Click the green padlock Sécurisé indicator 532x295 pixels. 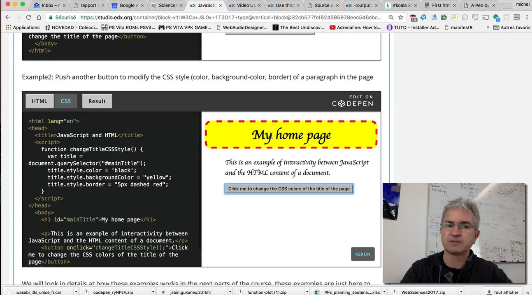pos(63,17)
